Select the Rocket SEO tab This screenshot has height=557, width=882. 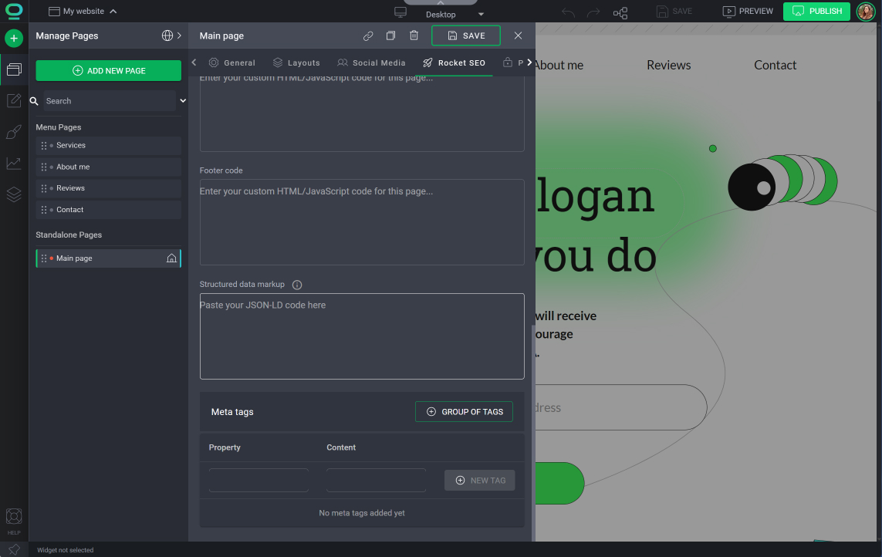pyautogui.click(x=454, y=62)
